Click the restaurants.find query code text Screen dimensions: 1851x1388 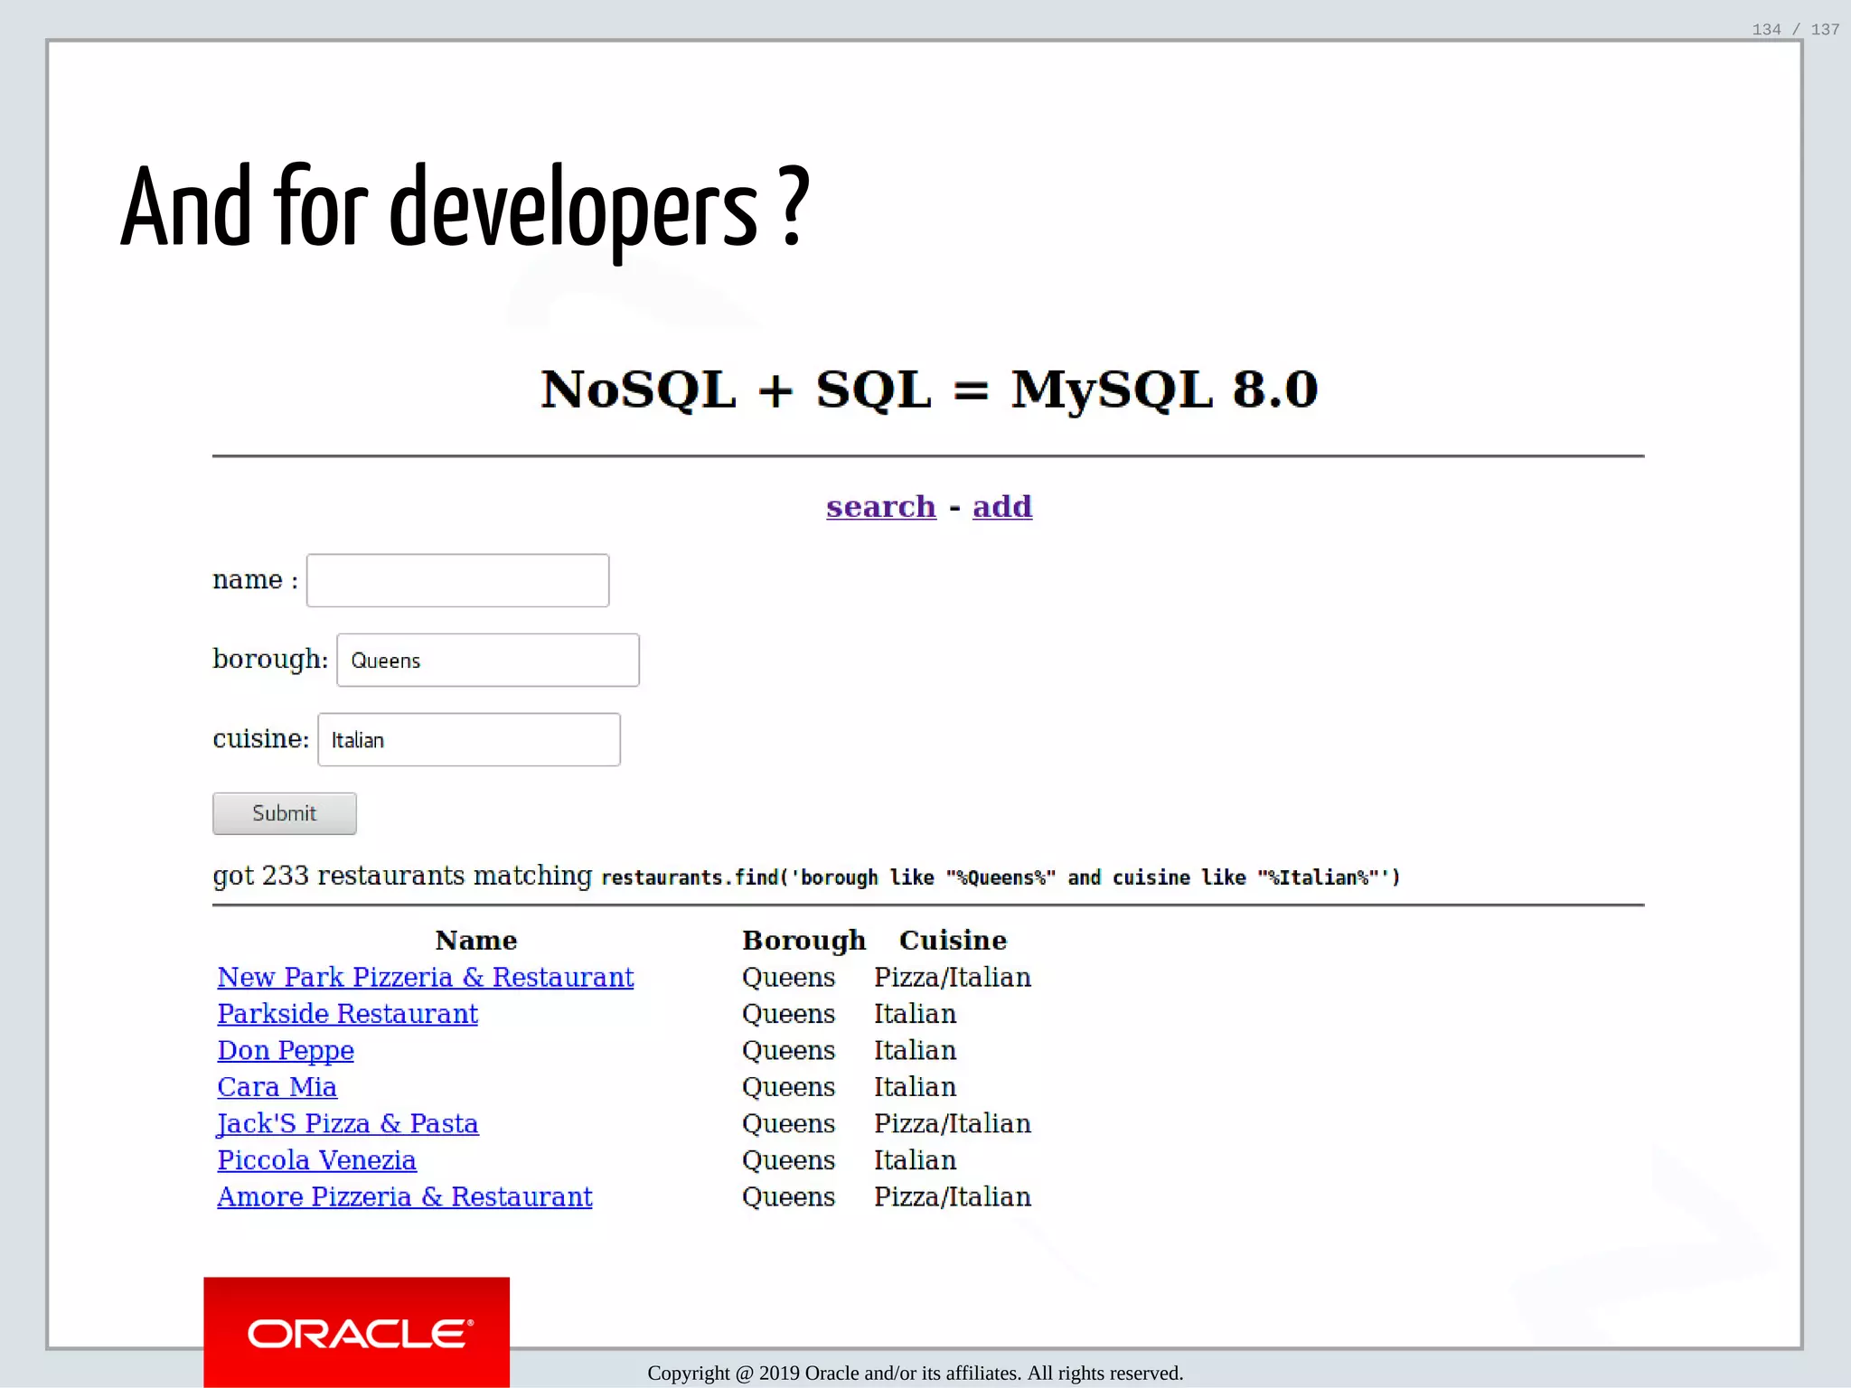pyautogui.click(x=1001, y=877)
